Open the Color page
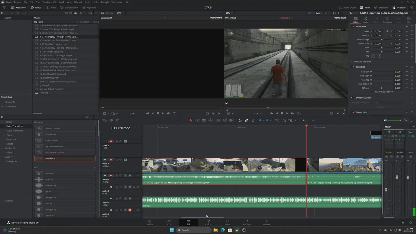The image size is (416, 234). pos(227,223)
